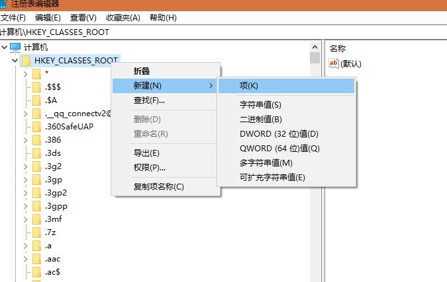Expand the .3ds key arrow
Viewport: 447px width, 282px height.
pyautogui.click(x=26, y=153)
